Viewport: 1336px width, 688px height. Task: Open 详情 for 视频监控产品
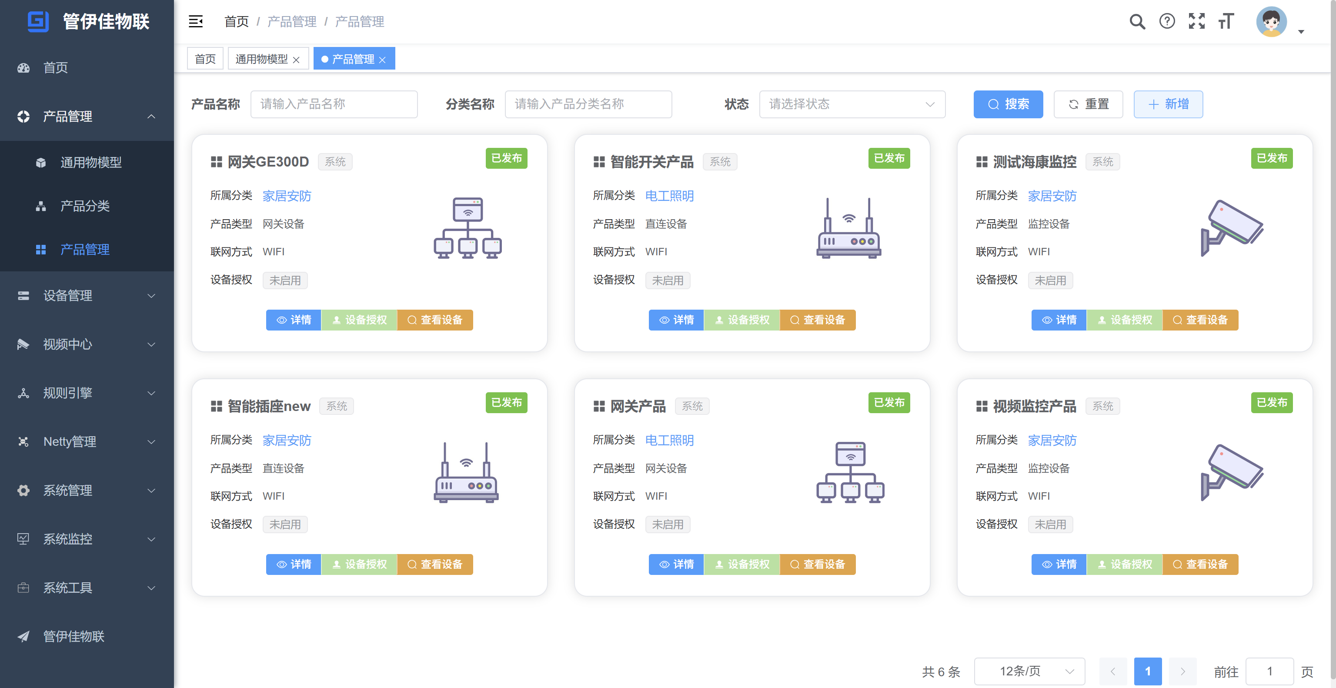click(x=1059, y=564)
